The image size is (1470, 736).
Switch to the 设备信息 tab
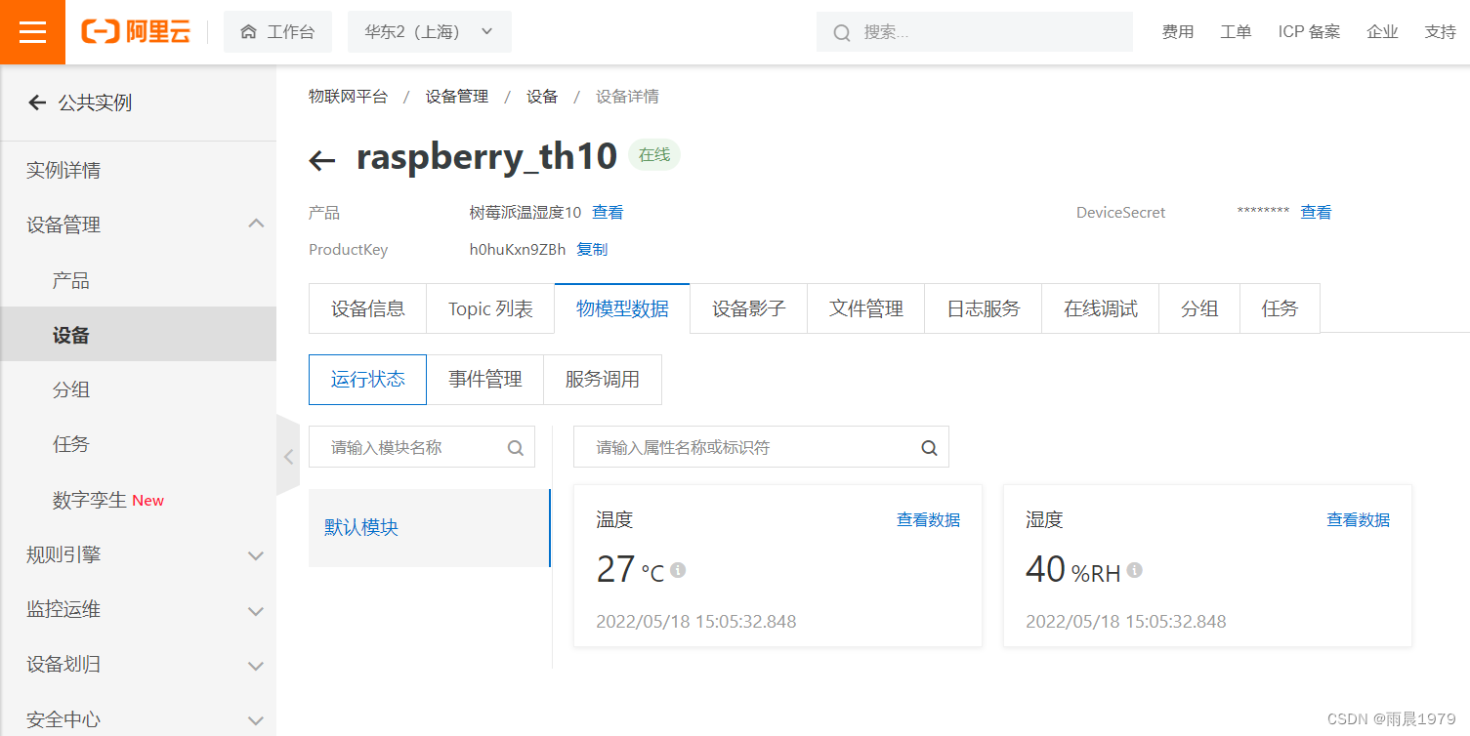tap(368, 308)
